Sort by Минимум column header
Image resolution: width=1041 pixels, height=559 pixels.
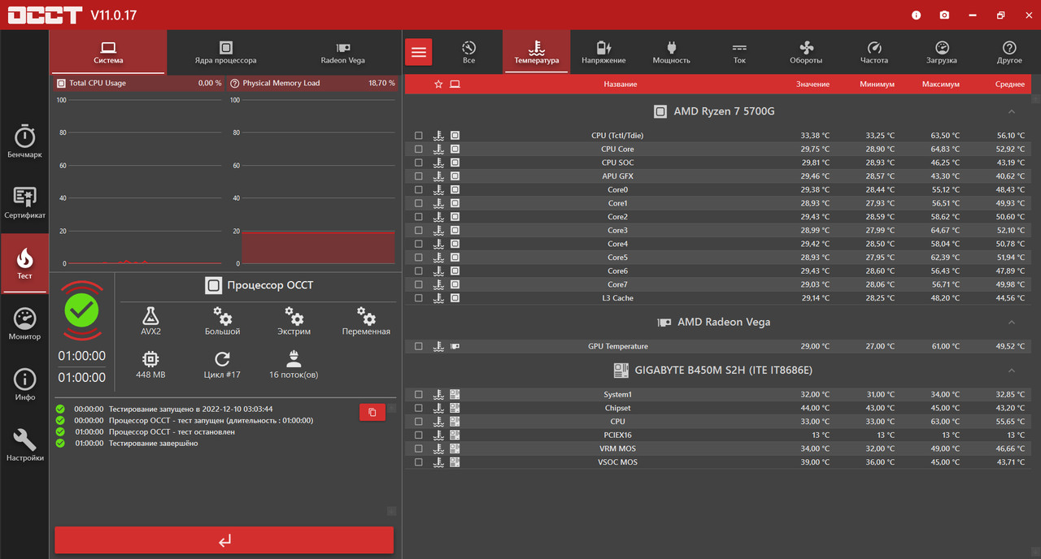coord(877,84)
